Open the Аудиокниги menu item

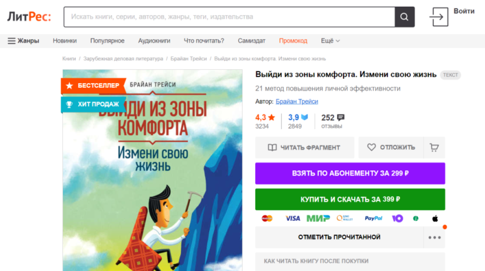(x=154, y=41)
